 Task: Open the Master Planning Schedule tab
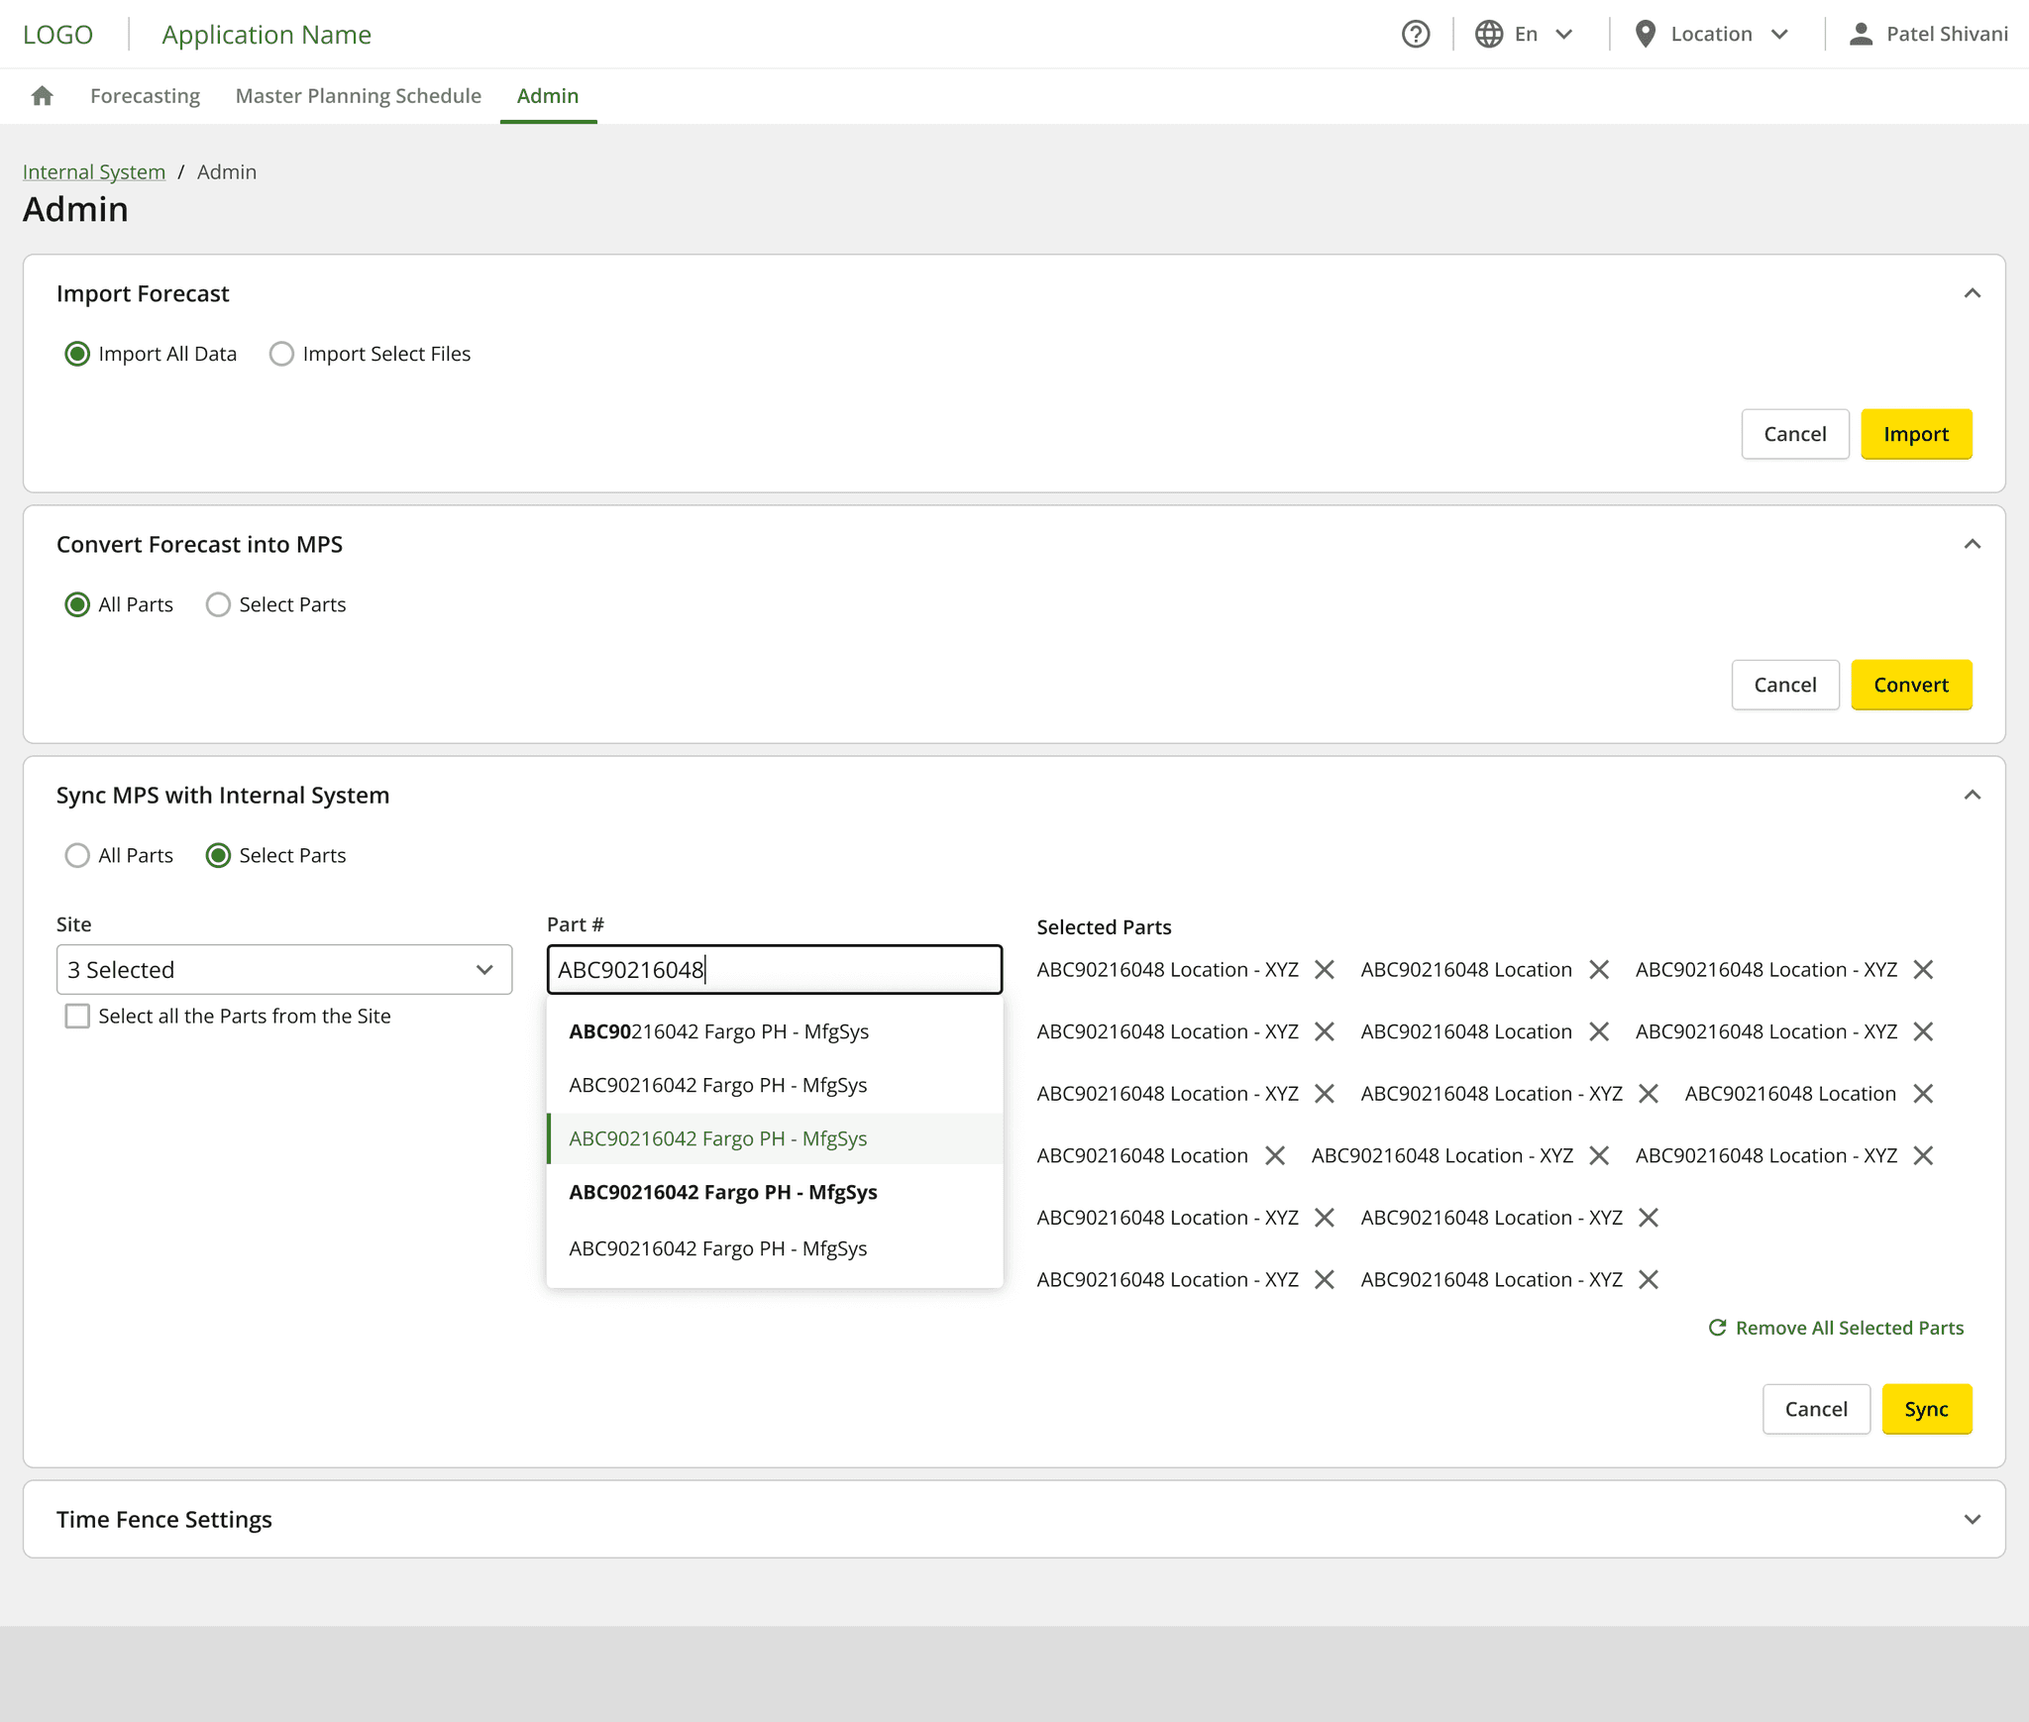click(358, 96)
